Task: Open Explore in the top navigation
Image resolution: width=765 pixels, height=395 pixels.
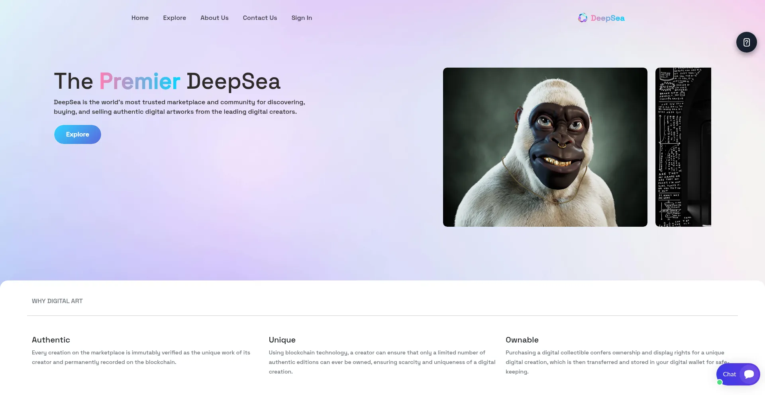Action: pos(175,18)
